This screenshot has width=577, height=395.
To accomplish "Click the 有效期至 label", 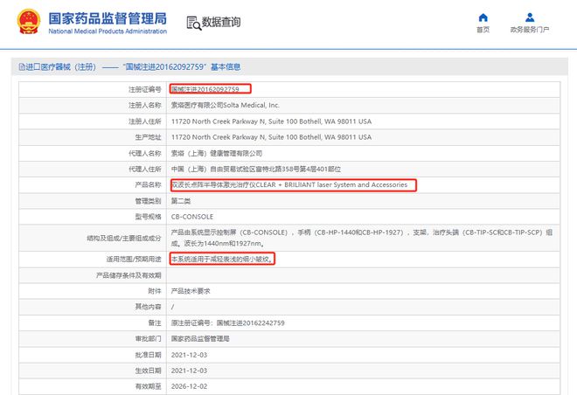I will (x=149, y=386).
